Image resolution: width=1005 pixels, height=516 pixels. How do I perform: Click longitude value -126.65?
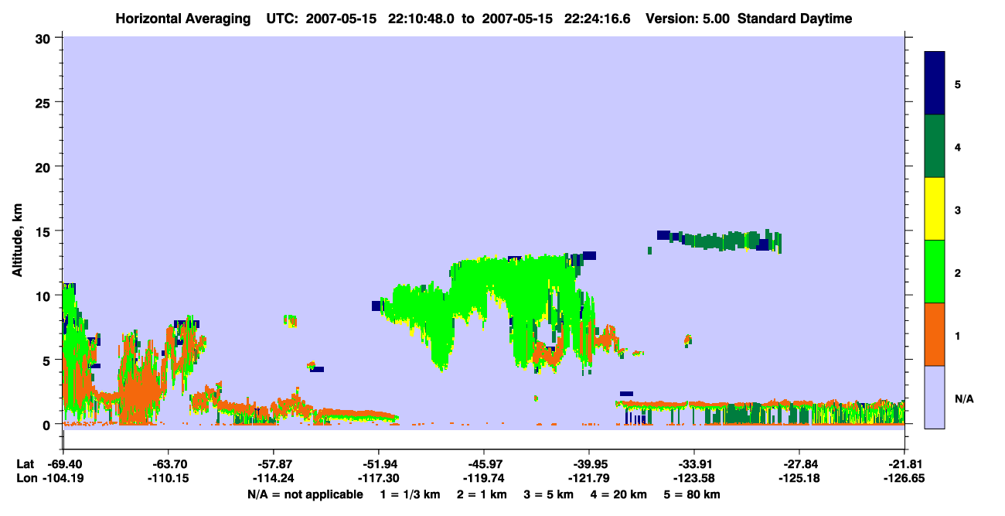point(904,478)
